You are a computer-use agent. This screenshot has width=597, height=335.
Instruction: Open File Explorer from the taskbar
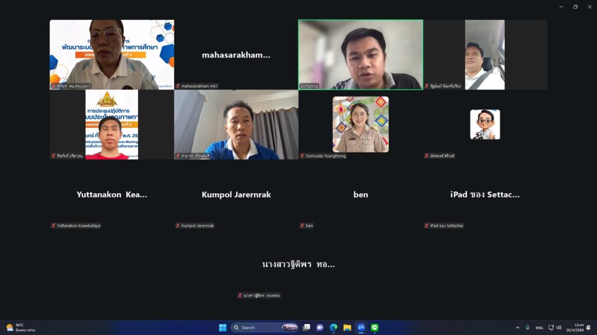[x=347, y=327]
